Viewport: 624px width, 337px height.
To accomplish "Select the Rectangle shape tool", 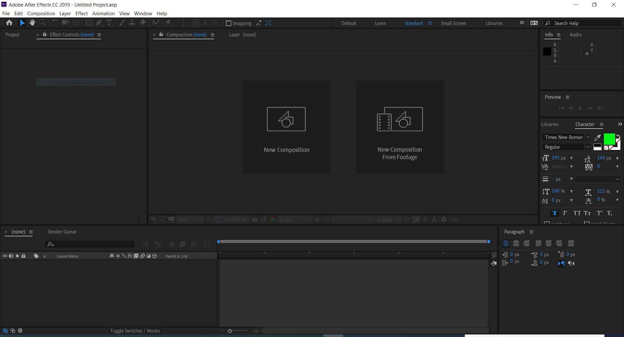I will point(89,23).
